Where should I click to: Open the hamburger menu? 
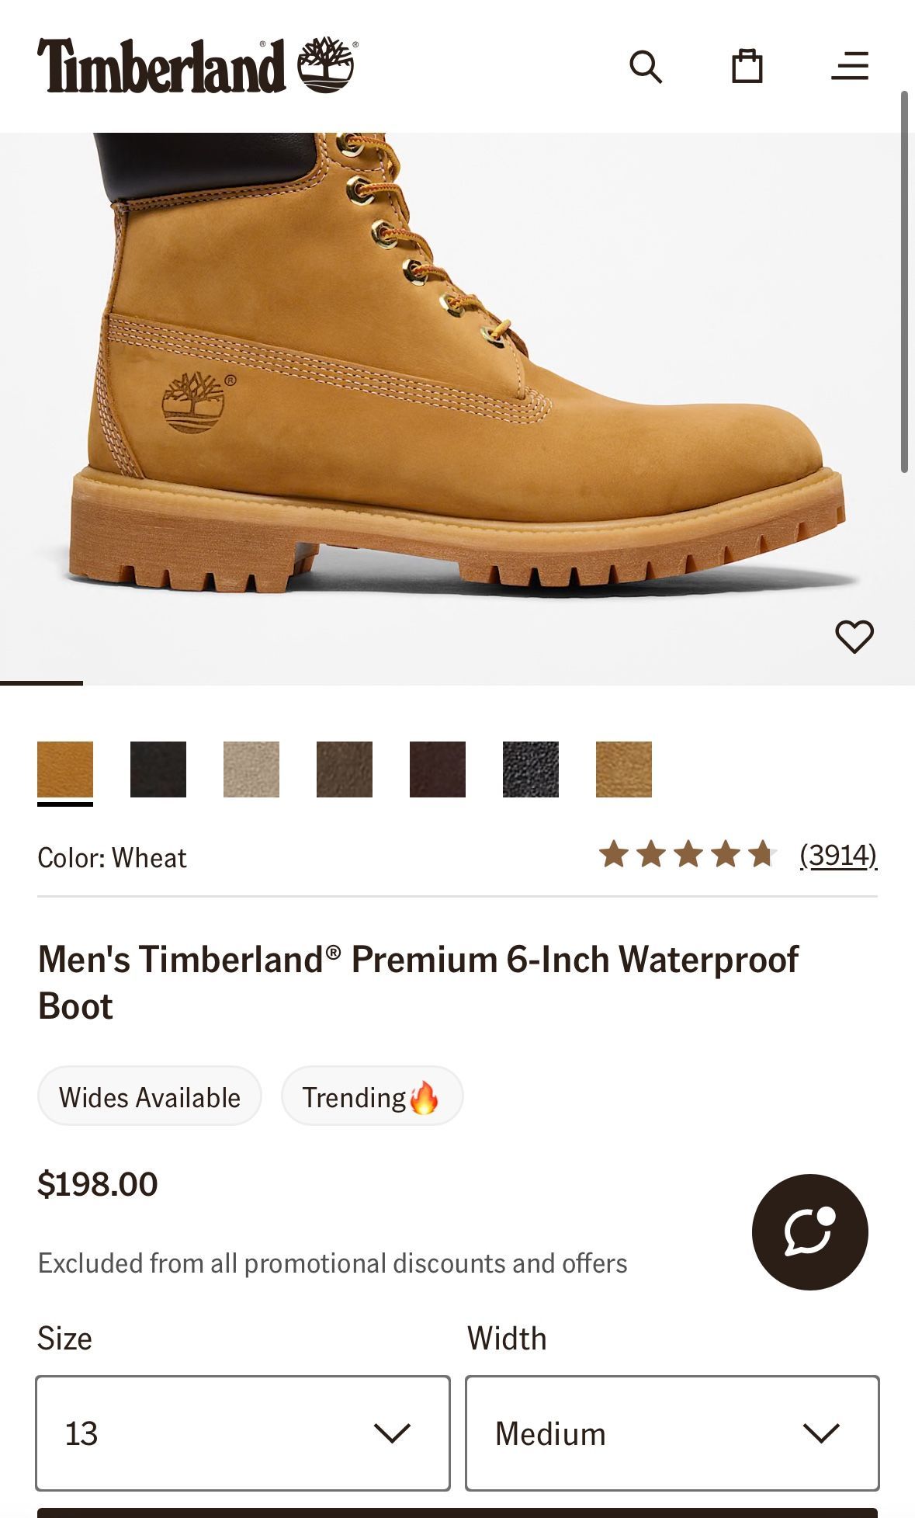pyautogui.click(x=850, y=67)
